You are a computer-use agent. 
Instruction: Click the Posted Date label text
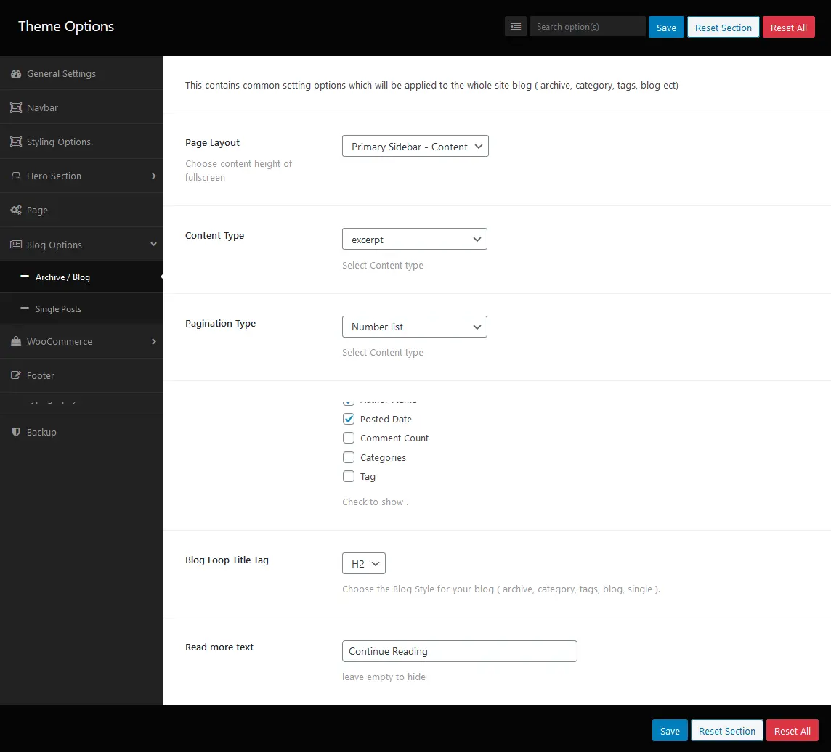tap(386, 419)
